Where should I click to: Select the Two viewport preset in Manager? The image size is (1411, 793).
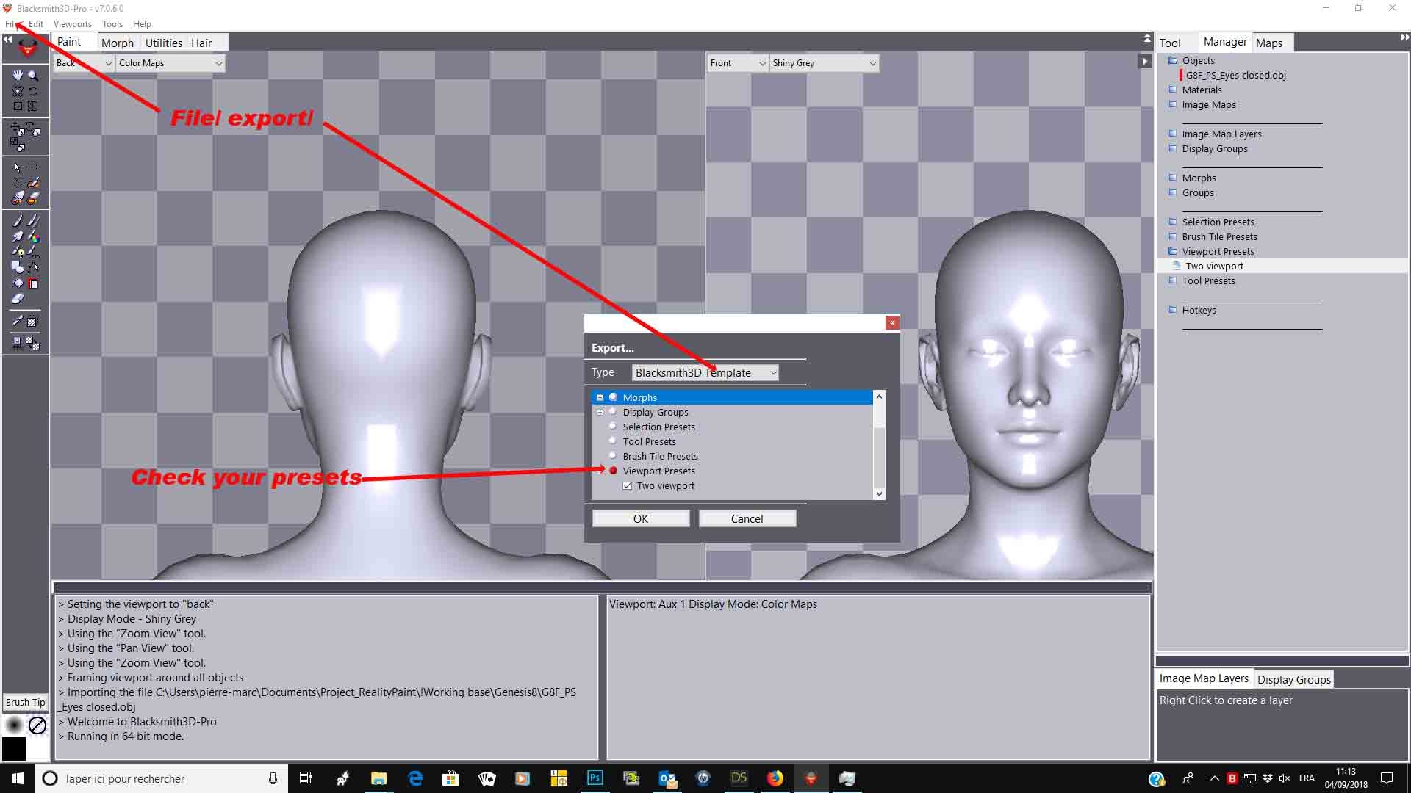click(x=1215, y=266)
